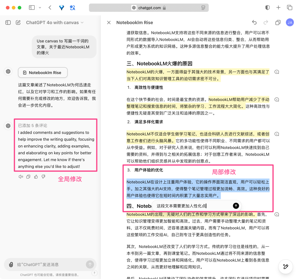
Task: Click the privacy shield icon
Action: coord(267,8)
